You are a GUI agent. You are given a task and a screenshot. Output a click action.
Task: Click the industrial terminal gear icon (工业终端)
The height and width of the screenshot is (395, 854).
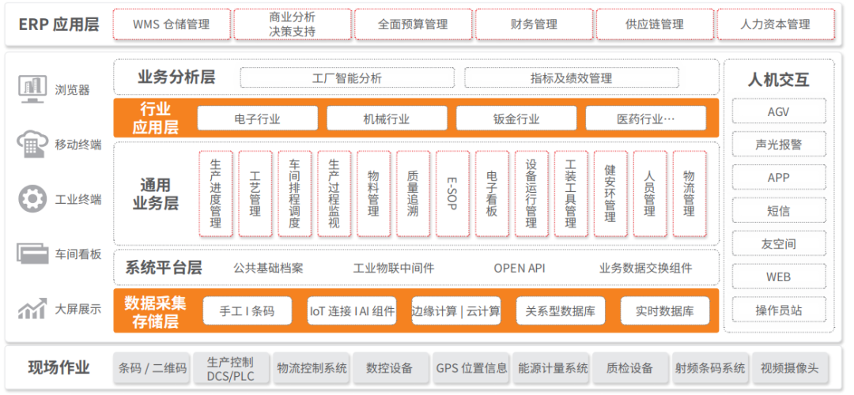pos(32,198)
